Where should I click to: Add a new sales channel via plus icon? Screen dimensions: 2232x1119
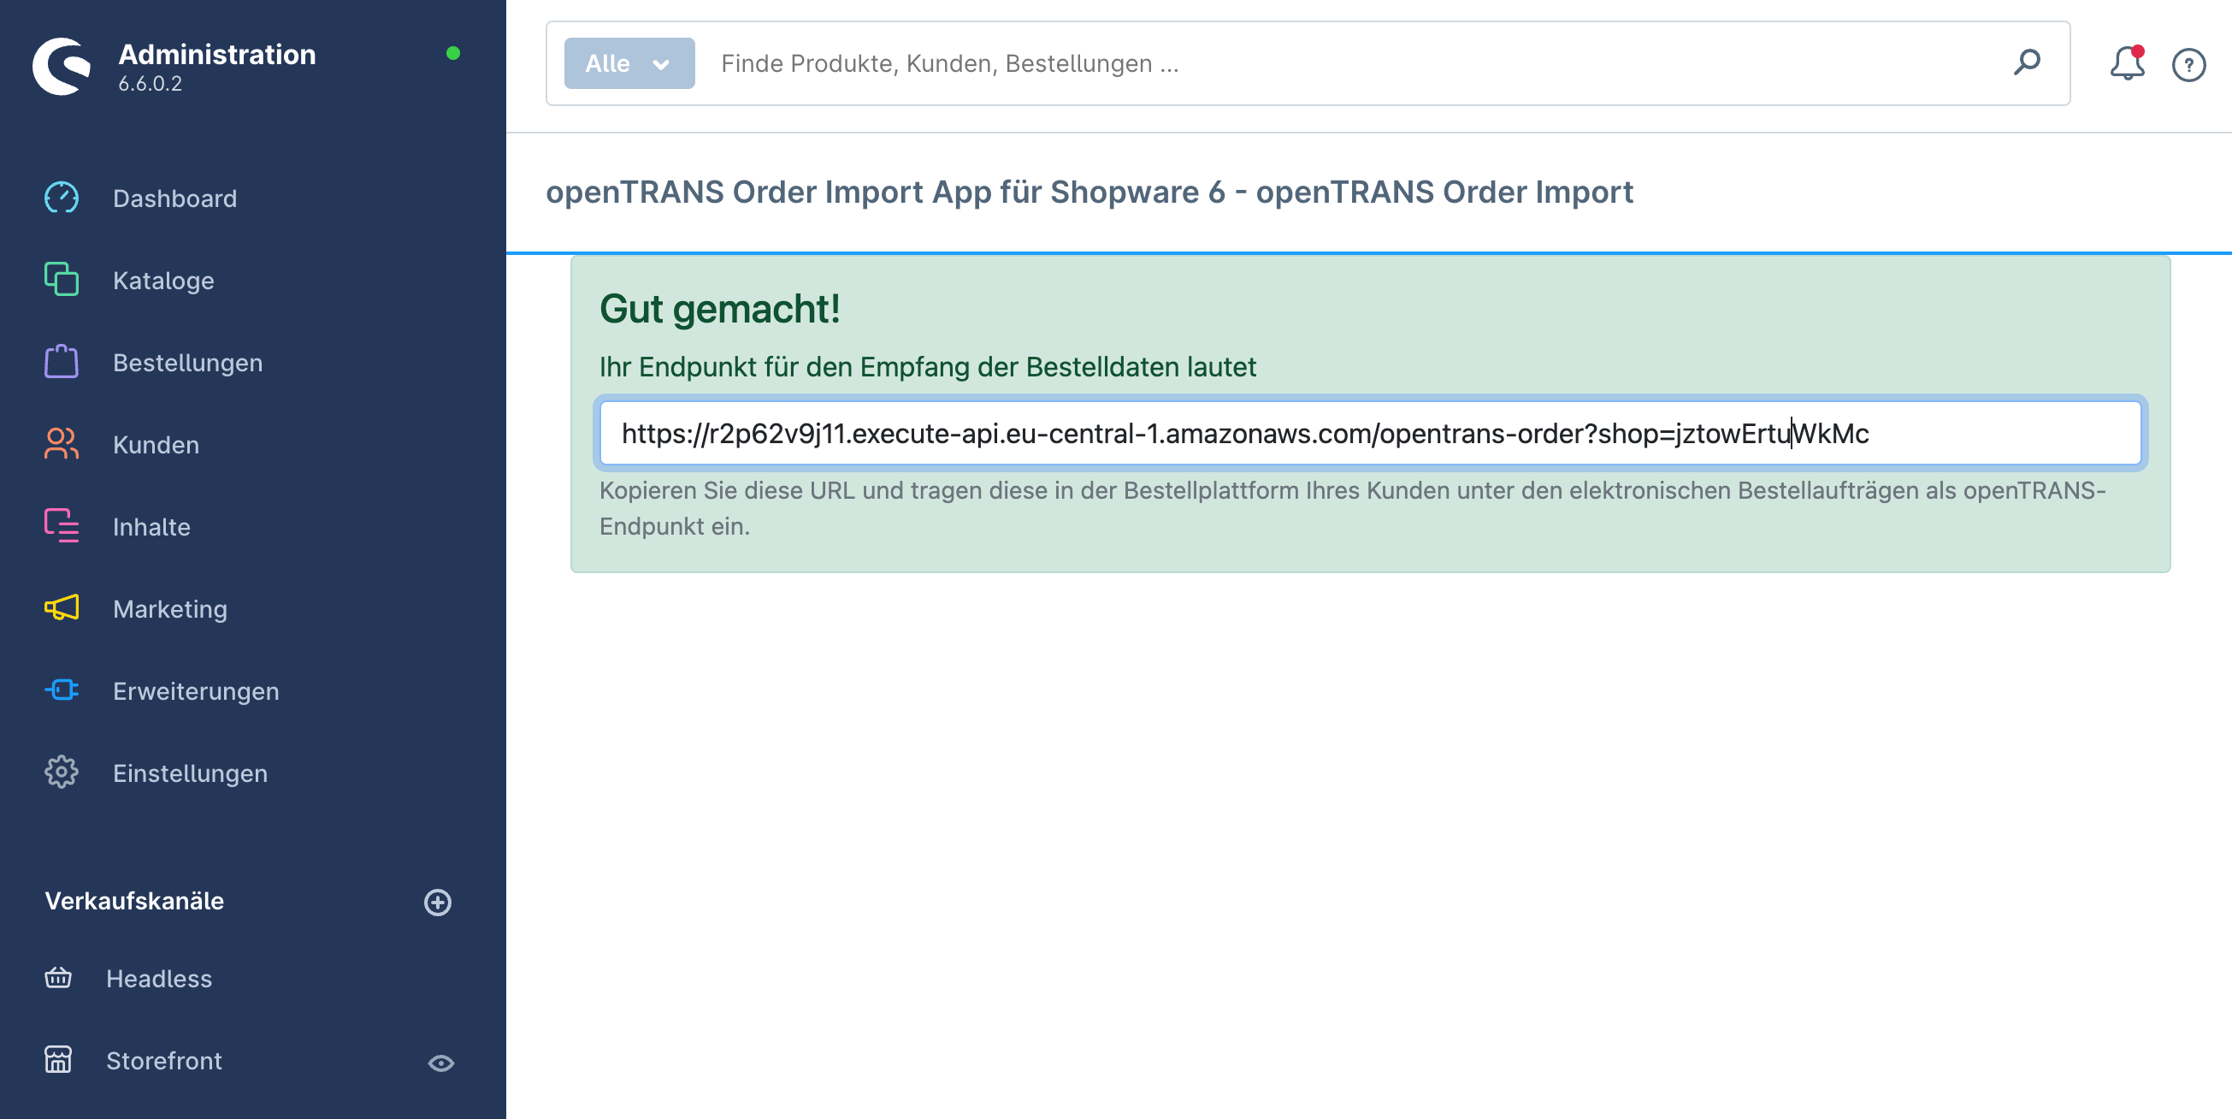point(438,902)
